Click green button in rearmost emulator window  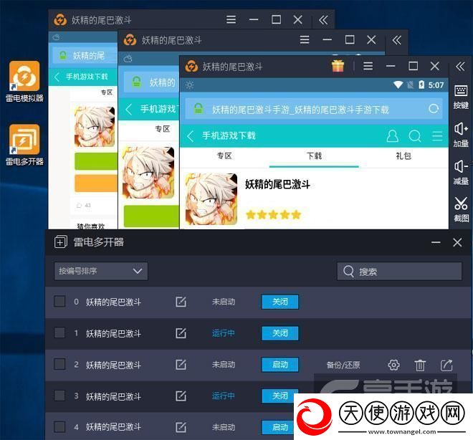click(96, 161)
